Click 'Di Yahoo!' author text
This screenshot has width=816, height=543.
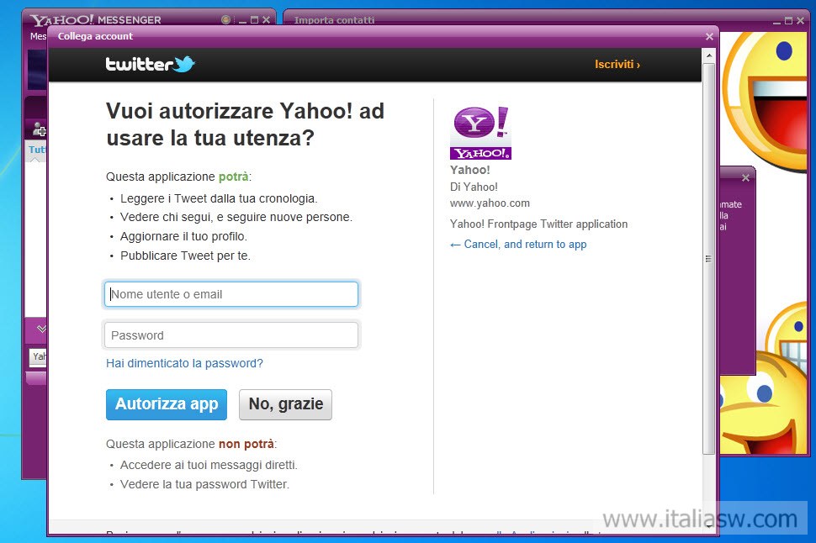pos(474,187)
